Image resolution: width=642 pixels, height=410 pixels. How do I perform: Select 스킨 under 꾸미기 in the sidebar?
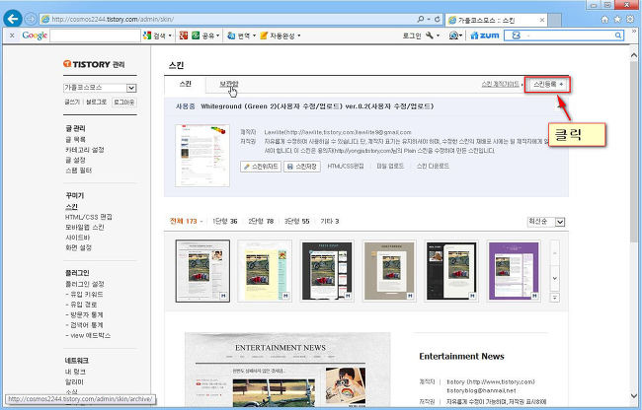pos(72,207)
